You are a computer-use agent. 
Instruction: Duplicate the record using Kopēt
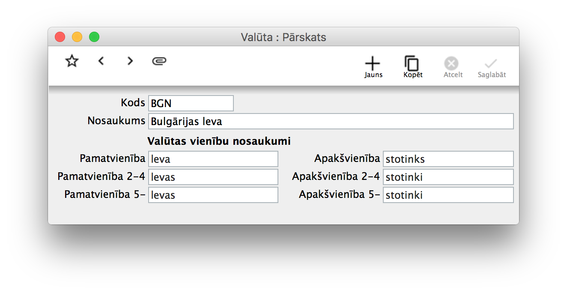coord(412,67)
